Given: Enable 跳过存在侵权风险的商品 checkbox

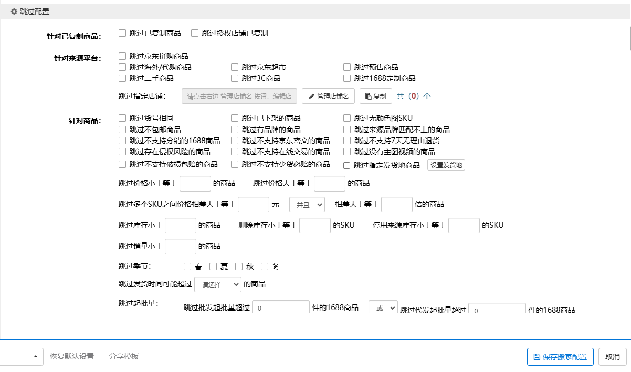Looking at the screenshot, I should (x=122, y=152).
